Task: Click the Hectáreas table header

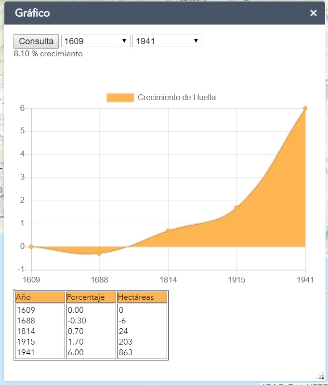Action: point(142,297)
